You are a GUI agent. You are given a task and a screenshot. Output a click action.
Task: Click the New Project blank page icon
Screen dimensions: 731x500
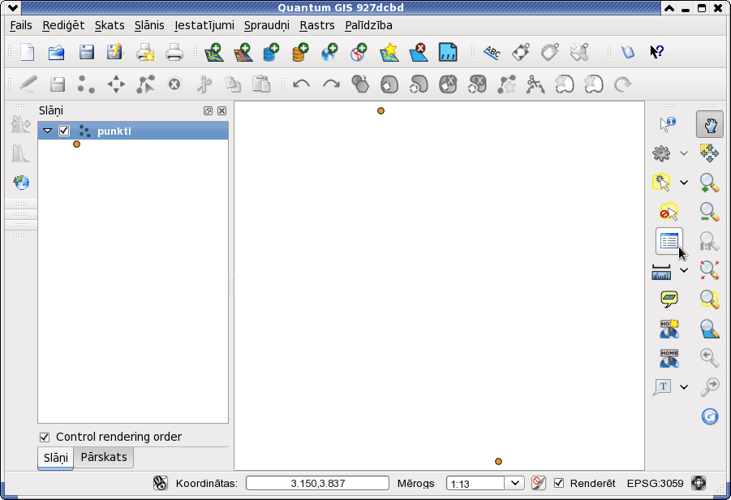click(27, 52)
